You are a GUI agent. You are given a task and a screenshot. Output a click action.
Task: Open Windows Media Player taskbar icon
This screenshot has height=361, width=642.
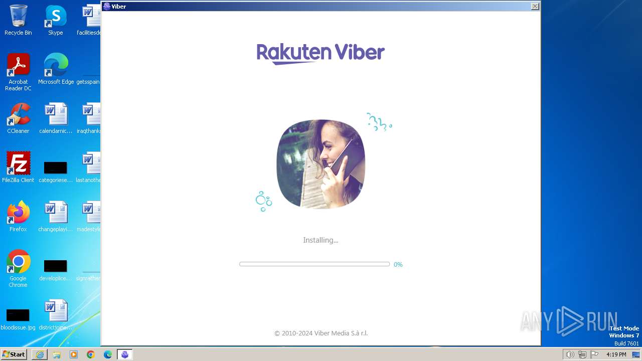coord(74,354)
